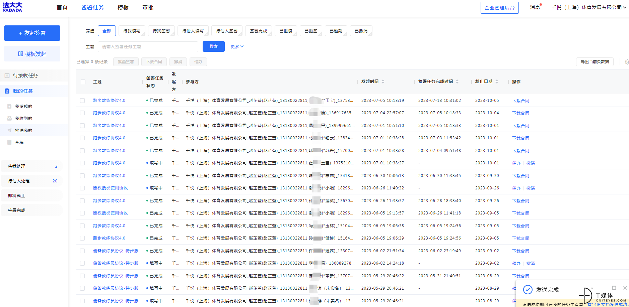Click 撤消 for 2023-06-26 11:40:32 row
Viewport: 629px width, 307px height.
coord(531,188)
